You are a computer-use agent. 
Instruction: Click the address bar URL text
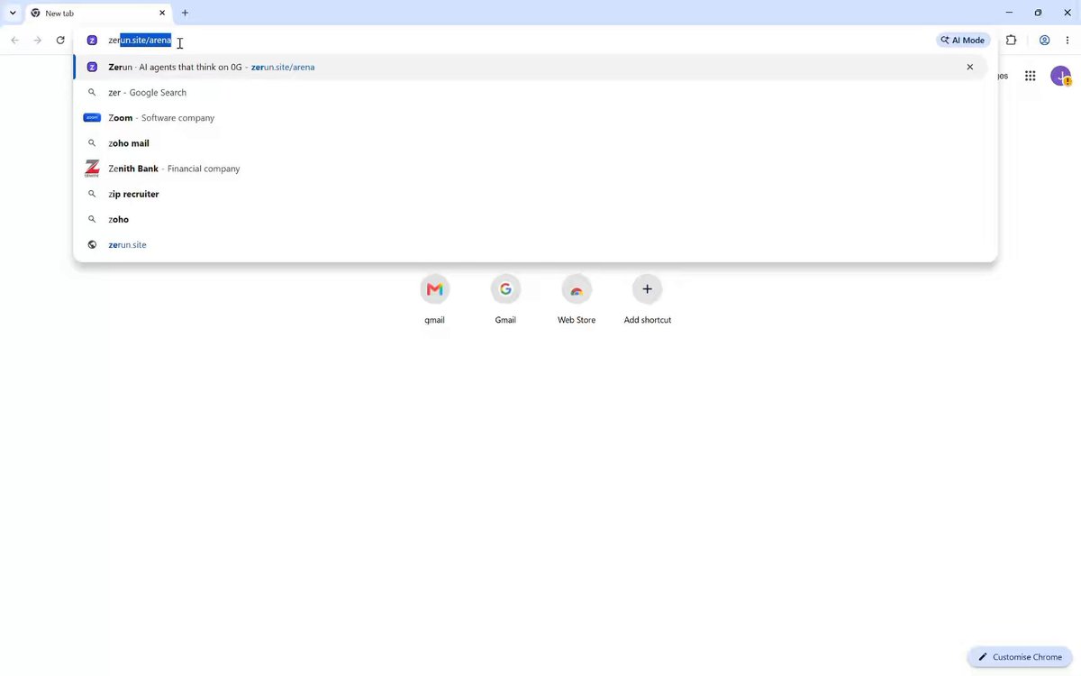[140, 41]
